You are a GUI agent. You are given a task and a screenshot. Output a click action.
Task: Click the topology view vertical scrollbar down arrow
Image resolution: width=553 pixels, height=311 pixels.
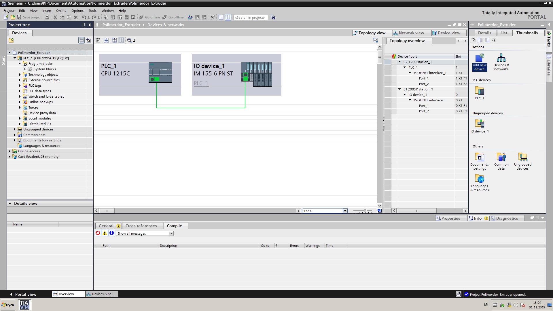(x=379, y=206)
